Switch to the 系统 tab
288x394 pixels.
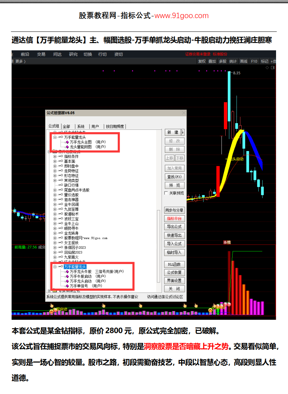[x=81, y=126]
